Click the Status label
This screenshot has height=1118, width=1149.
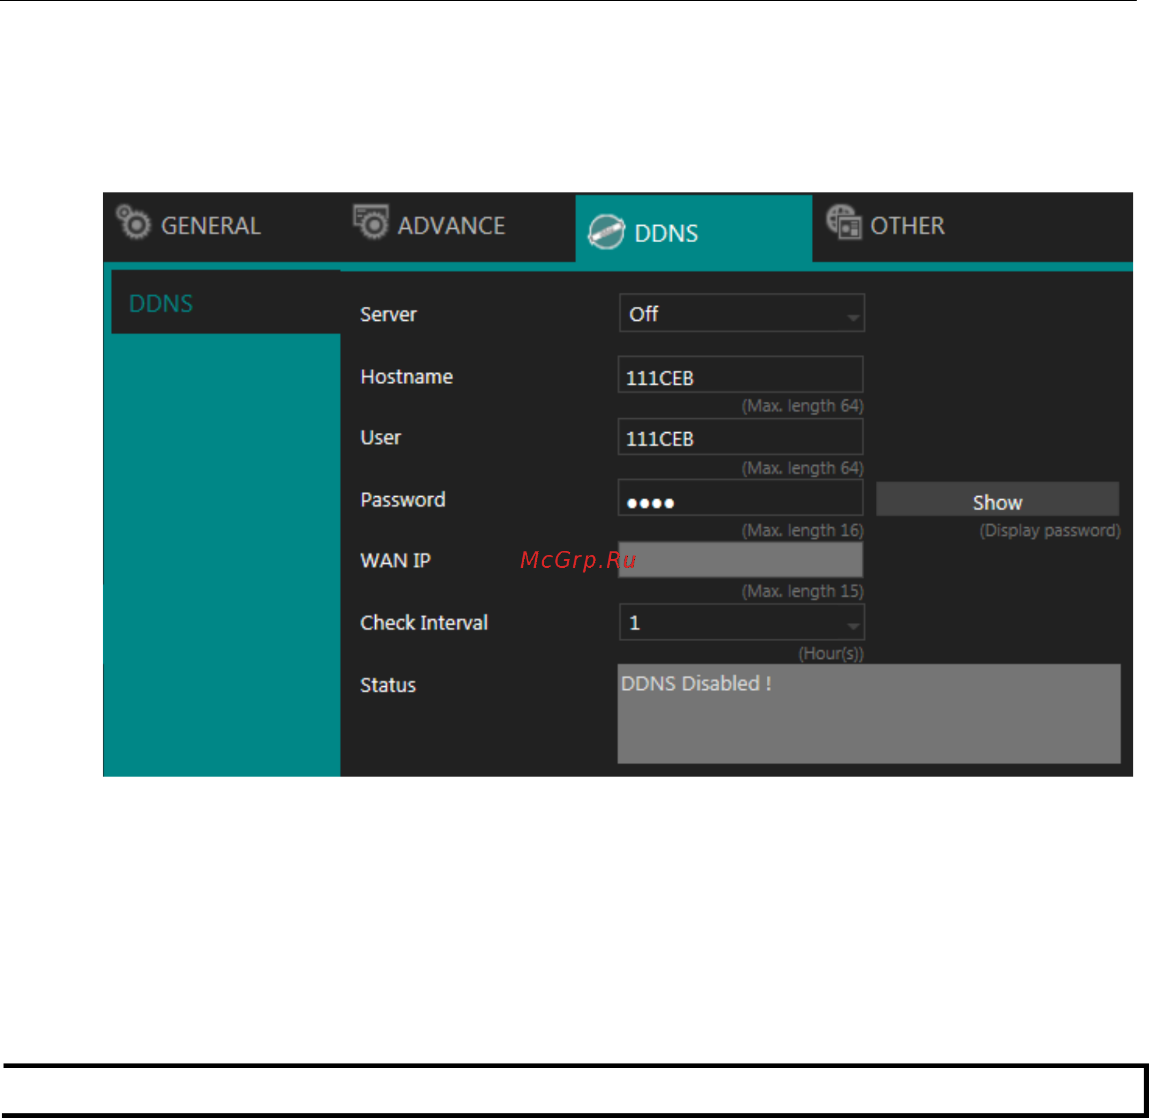(388, 686)
